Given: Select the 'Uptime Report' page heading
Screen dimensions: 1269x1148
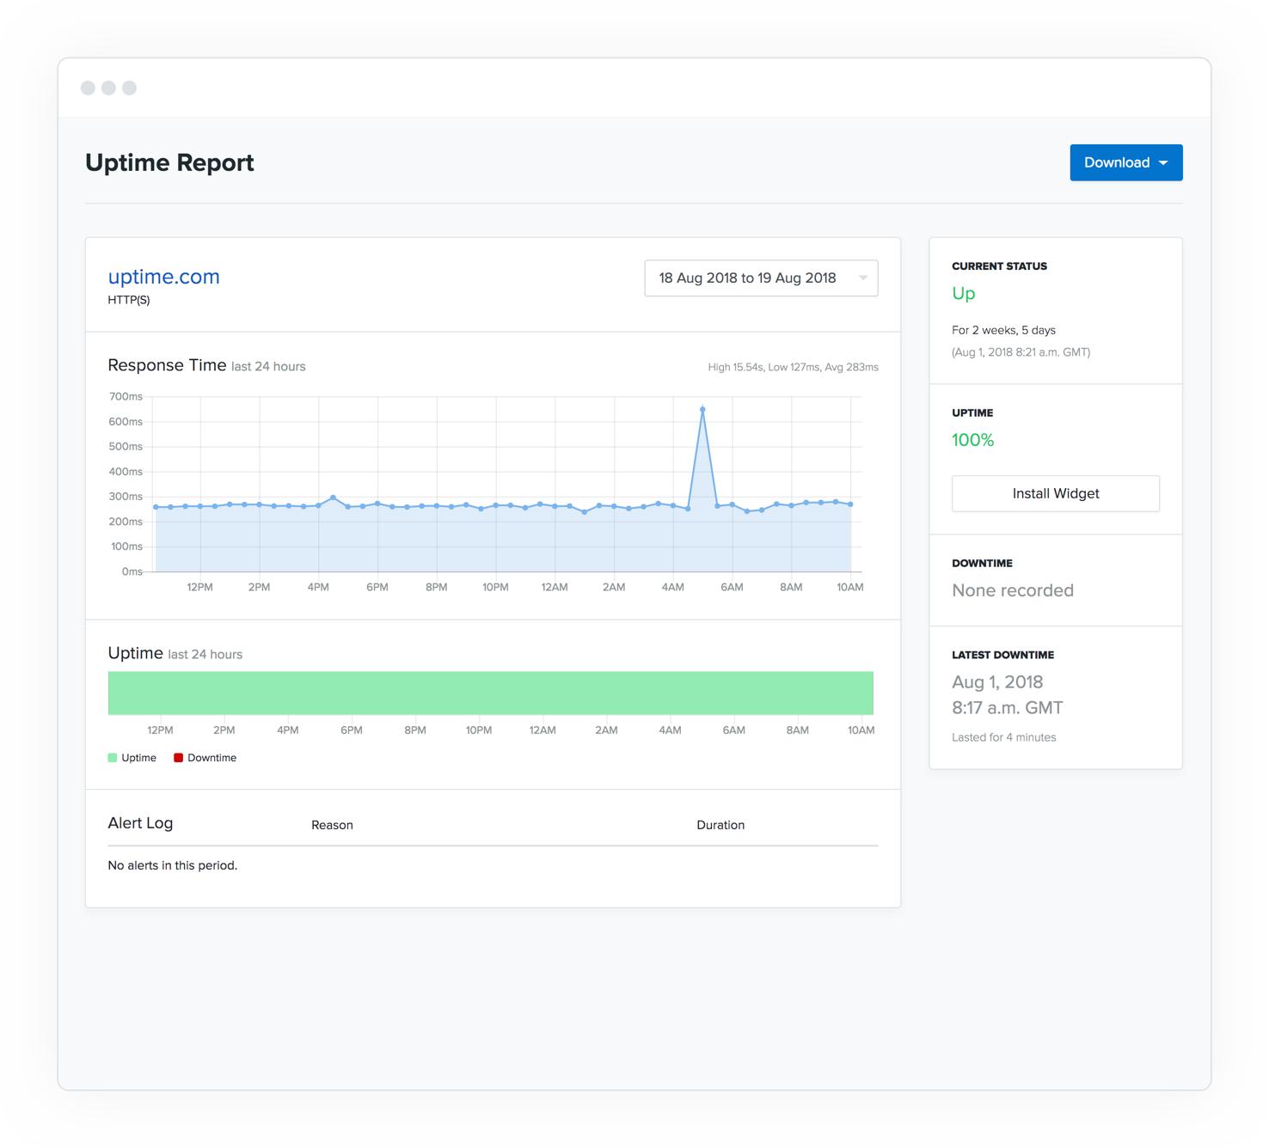Looking at the screenshot, I should pos(169,162).
